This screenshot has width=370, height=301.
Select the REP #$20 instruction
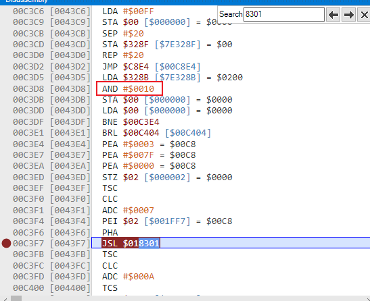(122, 55)
